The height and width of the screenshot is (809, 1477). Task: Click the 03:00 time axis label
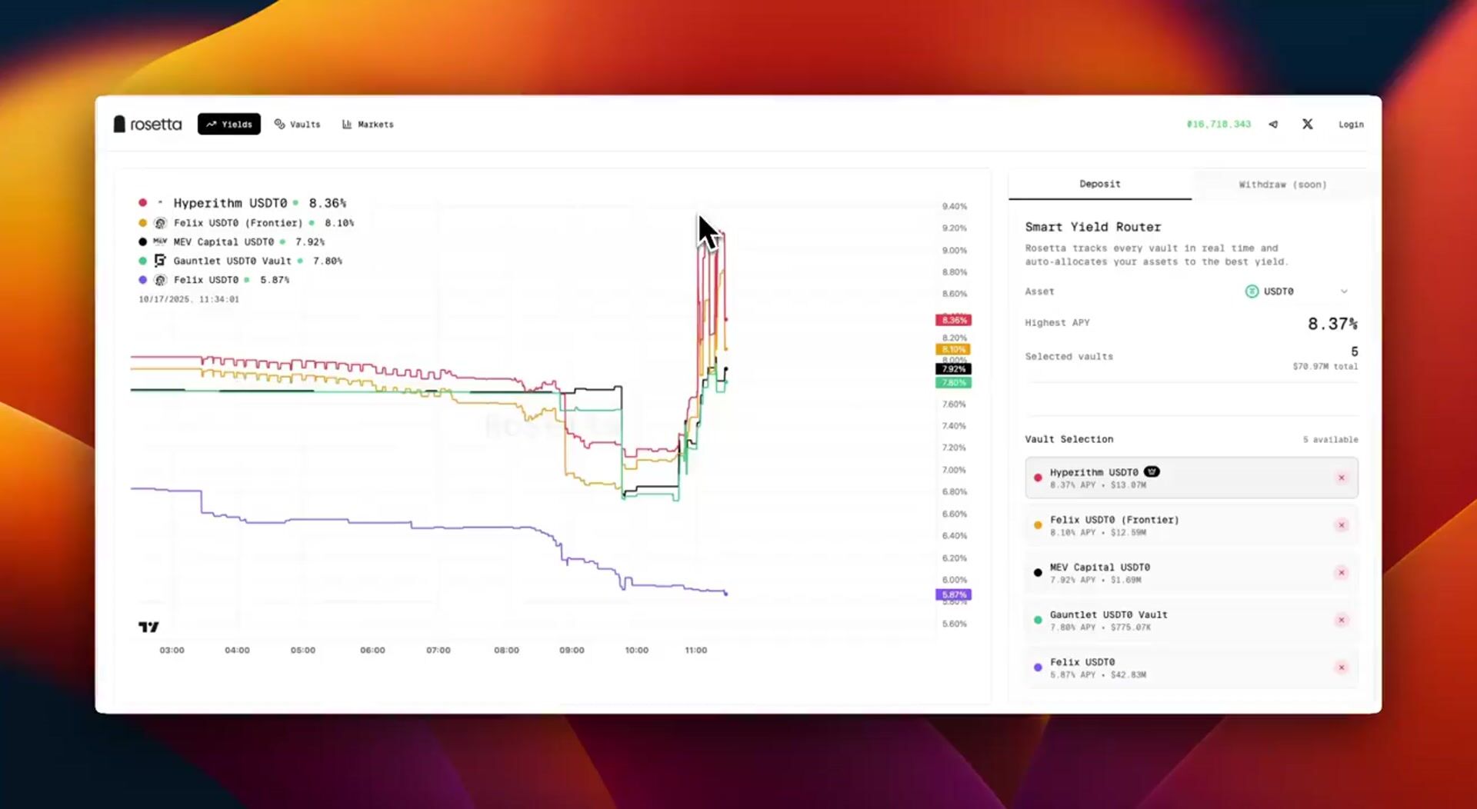(172, 651)
